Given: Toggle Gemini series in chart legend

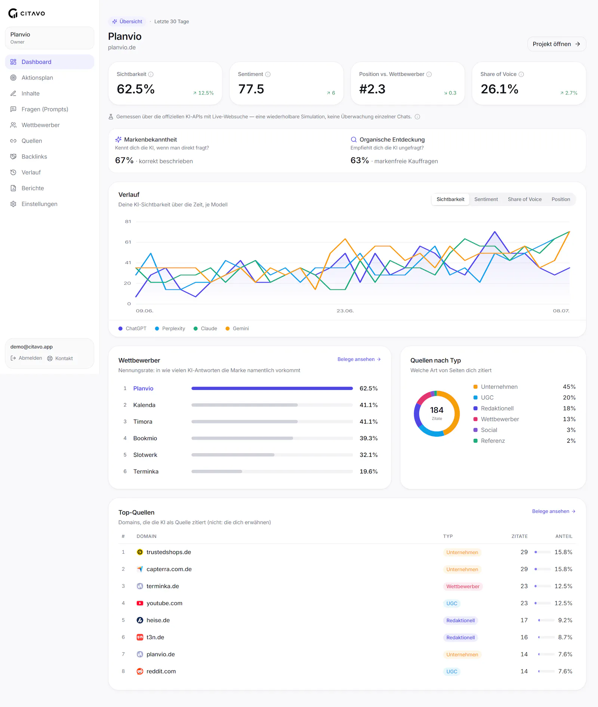Looking at the screenshot, I should (237, 329).
